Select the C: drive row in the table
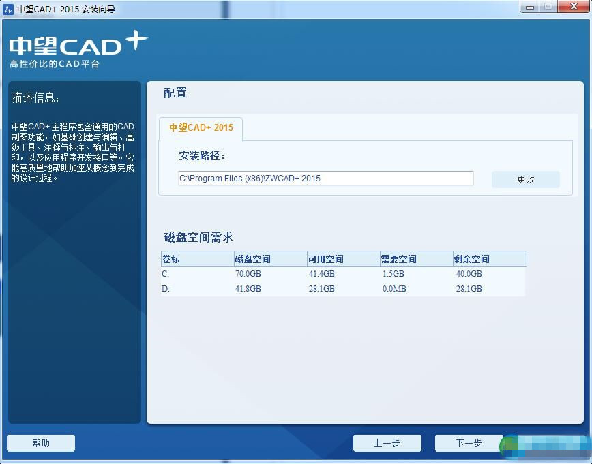 tap(273, 273)
